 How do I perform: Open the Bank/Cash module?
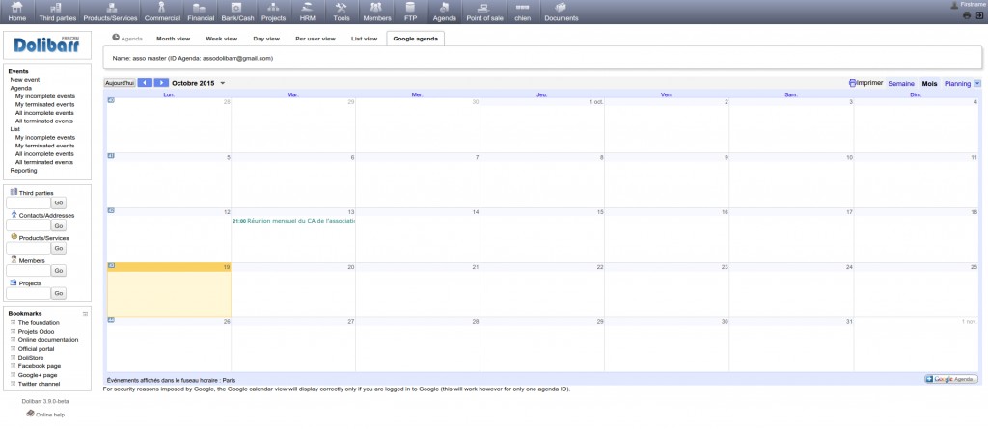click(x=237, y=12)
